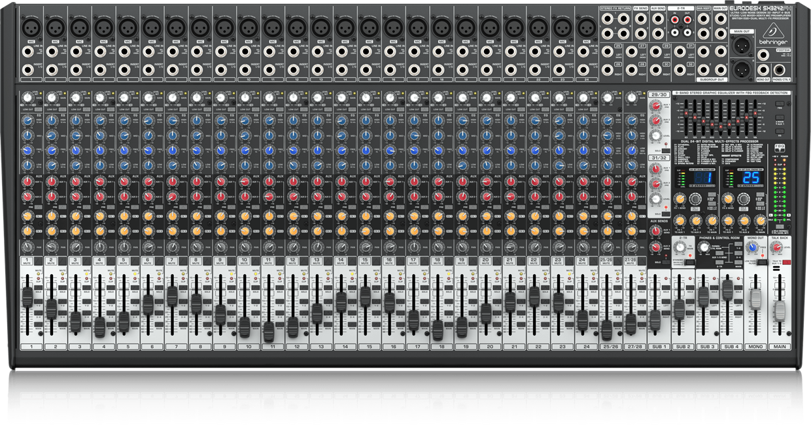Click the Behringer logo at top right
The image size is (811, 429).
tap(774, 39)
